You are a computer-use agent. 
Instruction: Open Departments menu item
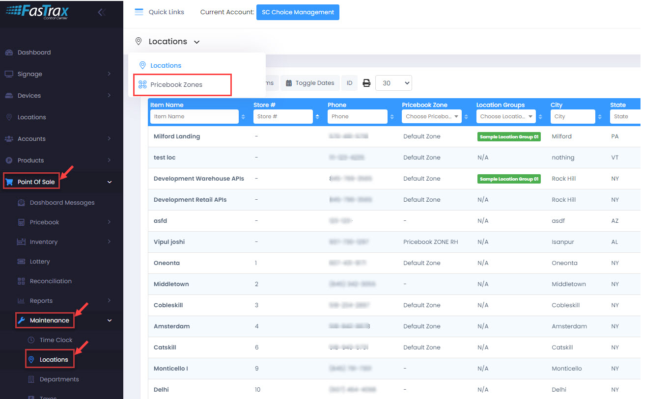click(x=59, y=379)
